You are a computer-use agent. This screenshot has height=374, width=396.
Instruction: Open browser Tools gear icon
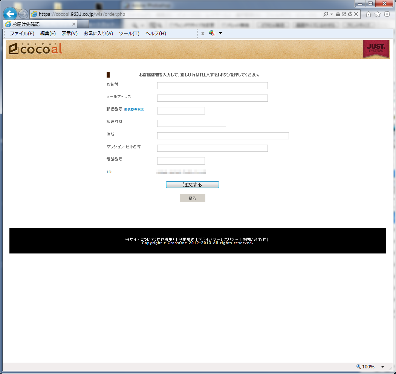point(387,14)
